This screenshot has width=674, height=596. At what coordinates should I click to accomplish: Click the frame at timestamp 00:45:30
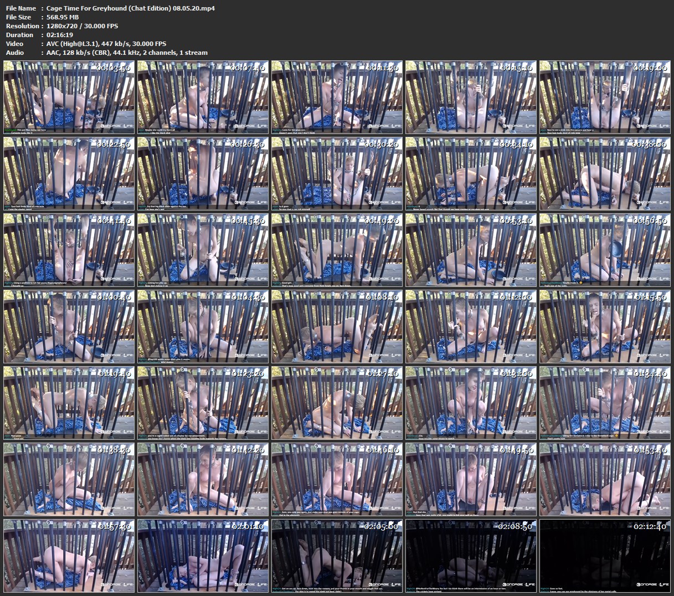point(203,250)
